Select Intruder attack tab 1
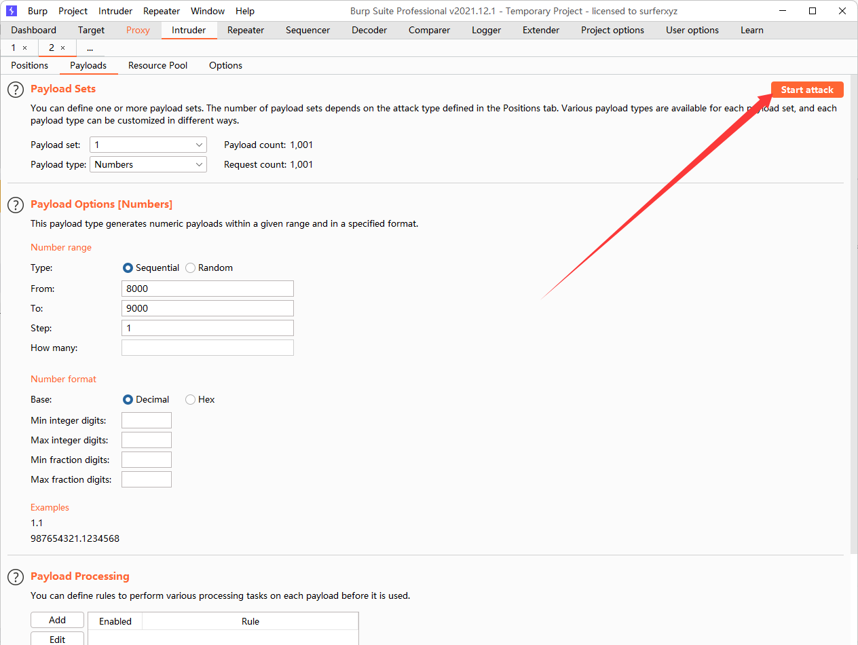This screenshot has height=645, width=858. tap(14, 48)
